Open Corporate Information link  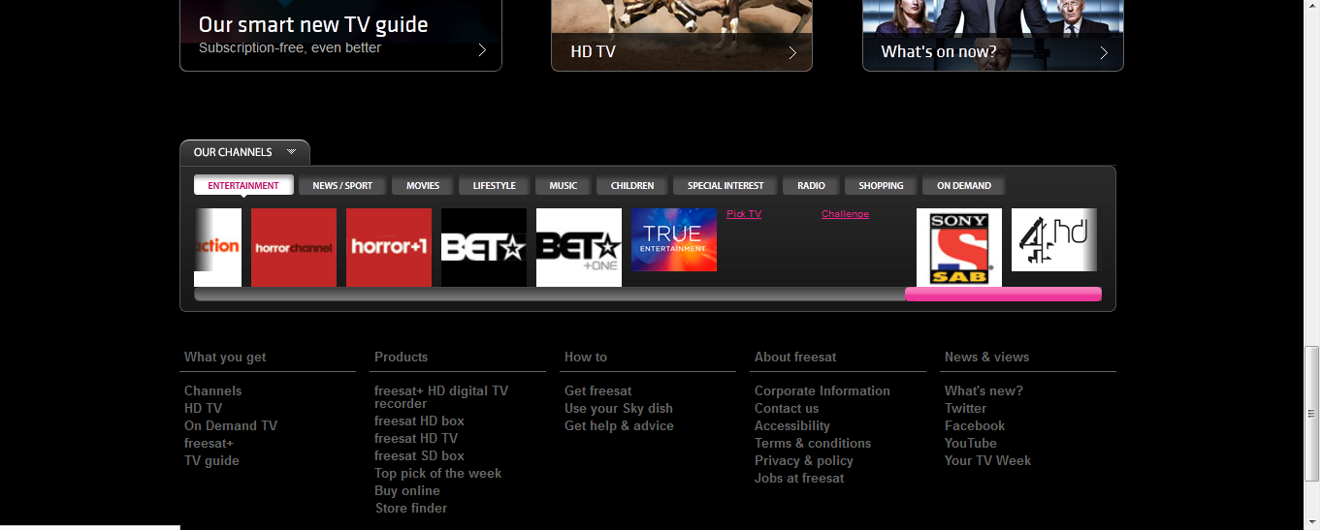pos(822,391)
